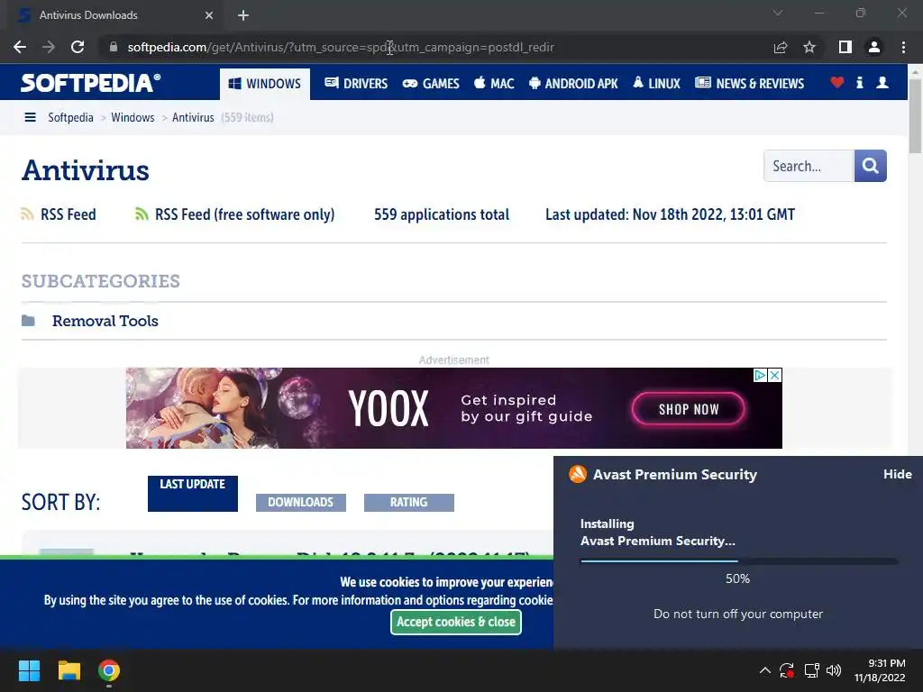The width and height of the screenshot is (923, 692).
Task: Reload the Softpedia page
Action: coord(78,47)
